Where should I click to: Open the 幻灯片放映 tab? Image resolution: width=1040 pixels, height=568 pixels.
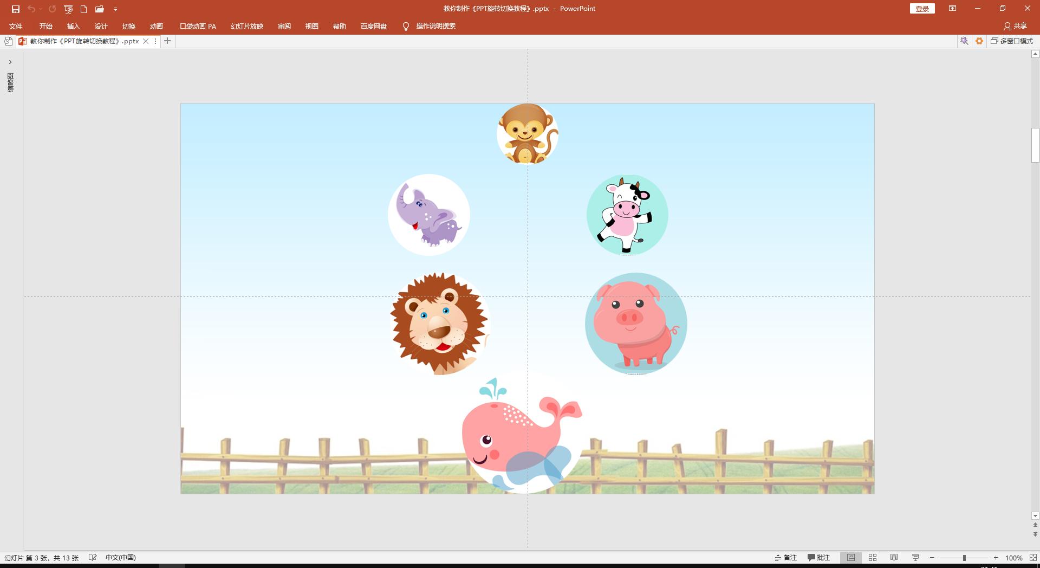tap(246, 26)
